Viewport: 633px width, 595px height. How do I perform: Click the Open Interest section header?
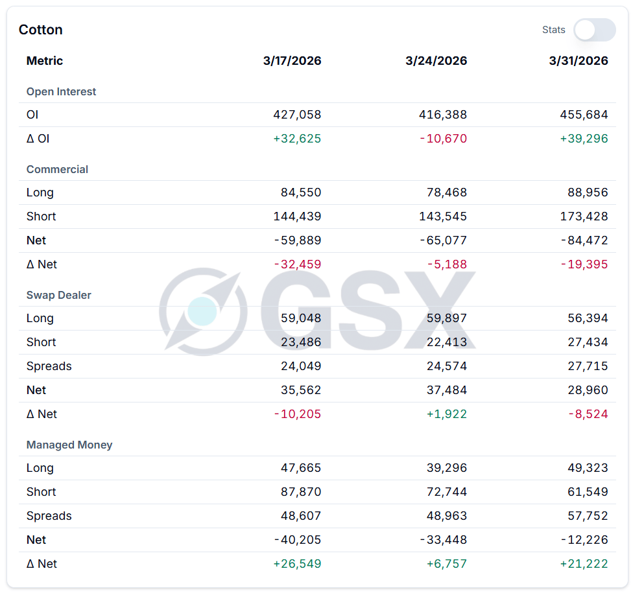click(x=61, y=92)
